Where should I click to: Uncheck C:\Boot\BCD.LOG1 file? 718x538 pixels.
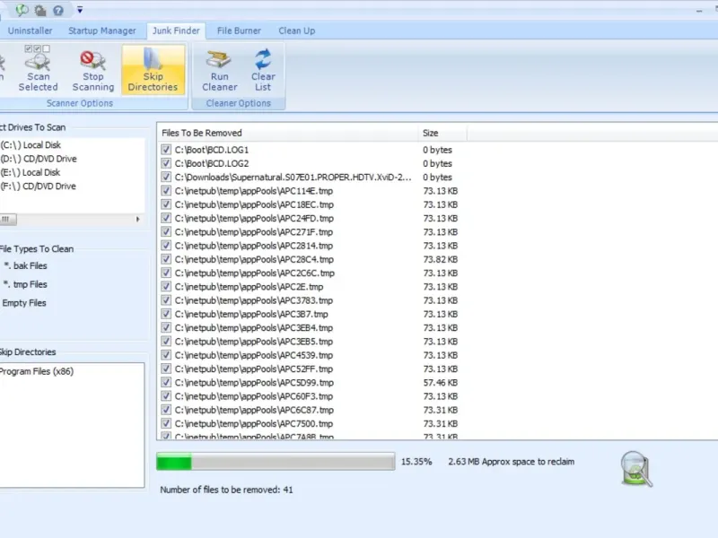pos(166,150)
